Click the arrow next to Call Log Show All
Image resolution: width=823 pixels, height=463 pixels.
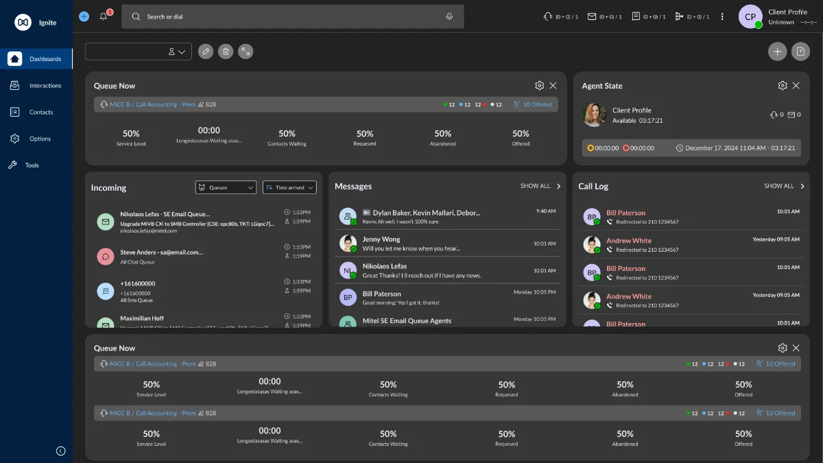[802, 186]
